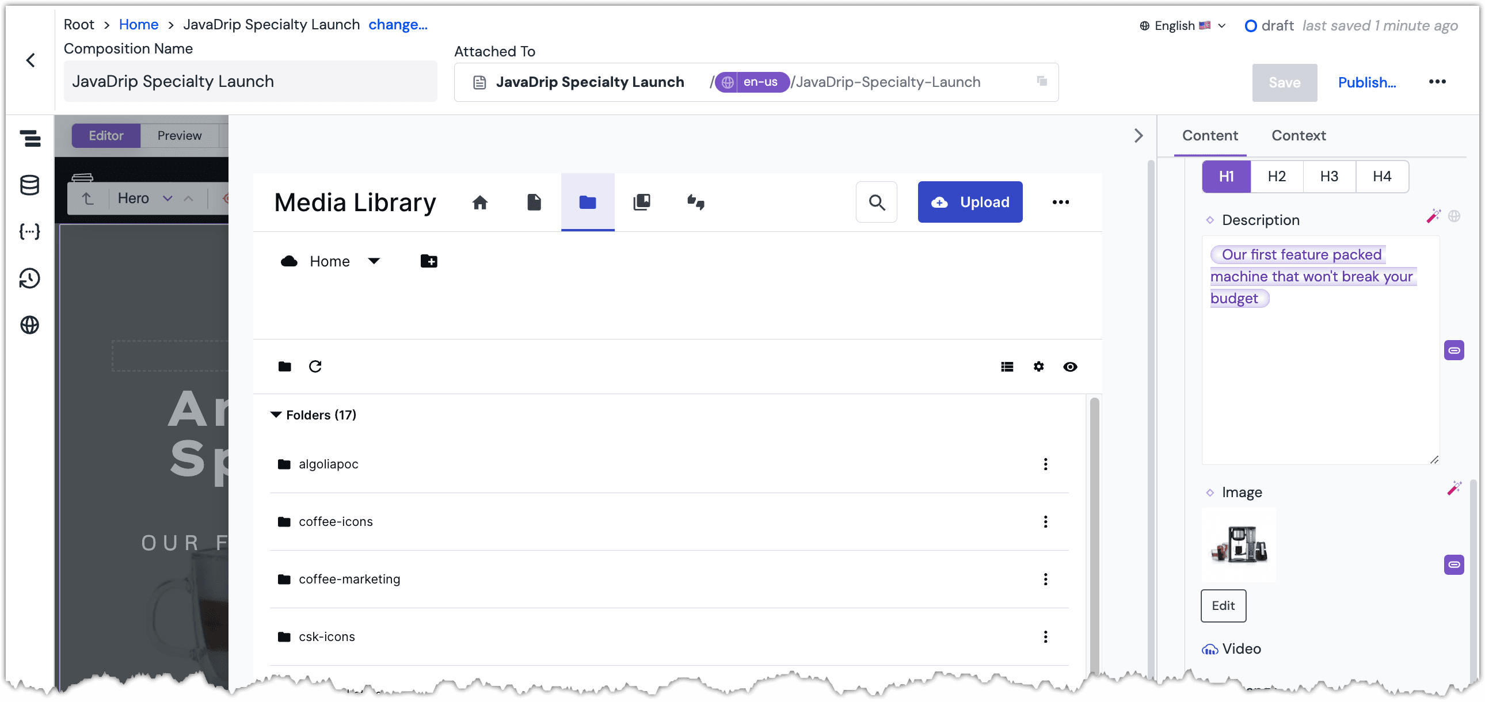The height and width of the screenshot is (702, 1485).
Task: Click the Upload button
Action: [970, 203]
